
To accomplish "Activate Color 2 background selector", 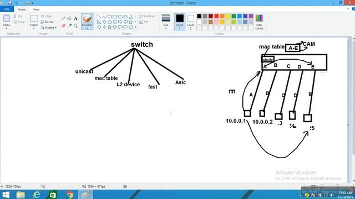I will [191, 22].
